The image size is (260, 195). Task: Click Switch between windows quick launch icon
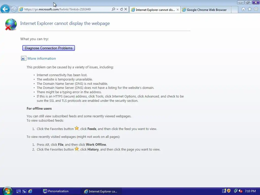24,191
